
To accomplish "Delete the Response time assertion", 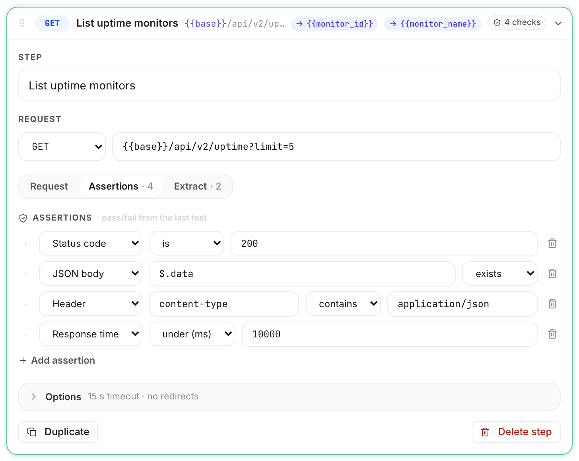I will click(552, 334).
